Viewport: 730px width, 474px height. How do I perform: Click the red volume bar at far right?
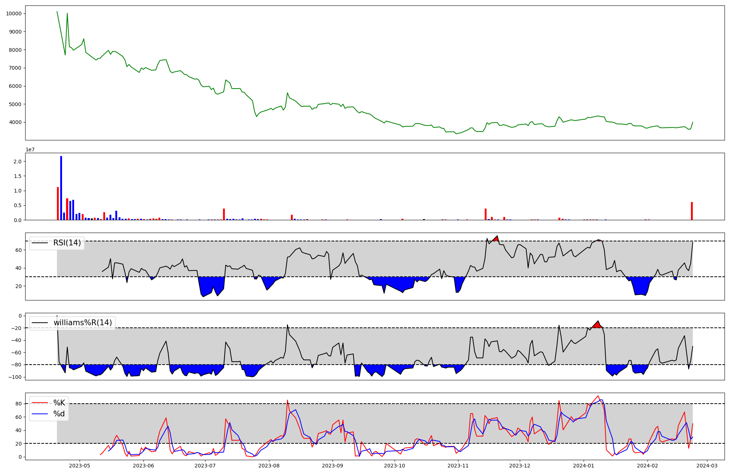(692, 211)
